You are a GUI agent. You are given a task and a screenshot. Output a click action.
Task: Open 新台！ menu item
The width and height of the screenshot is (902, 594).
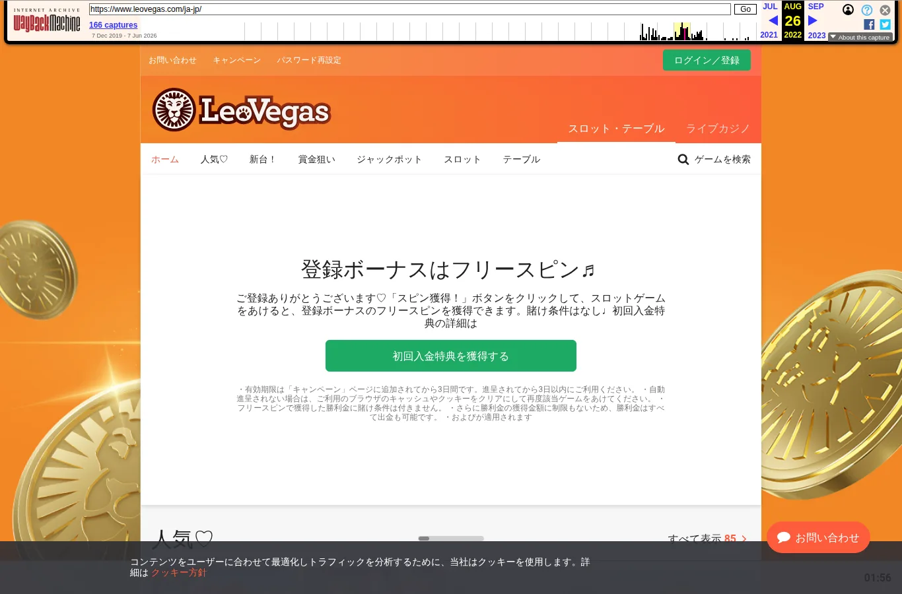click(x=263, y=159)
